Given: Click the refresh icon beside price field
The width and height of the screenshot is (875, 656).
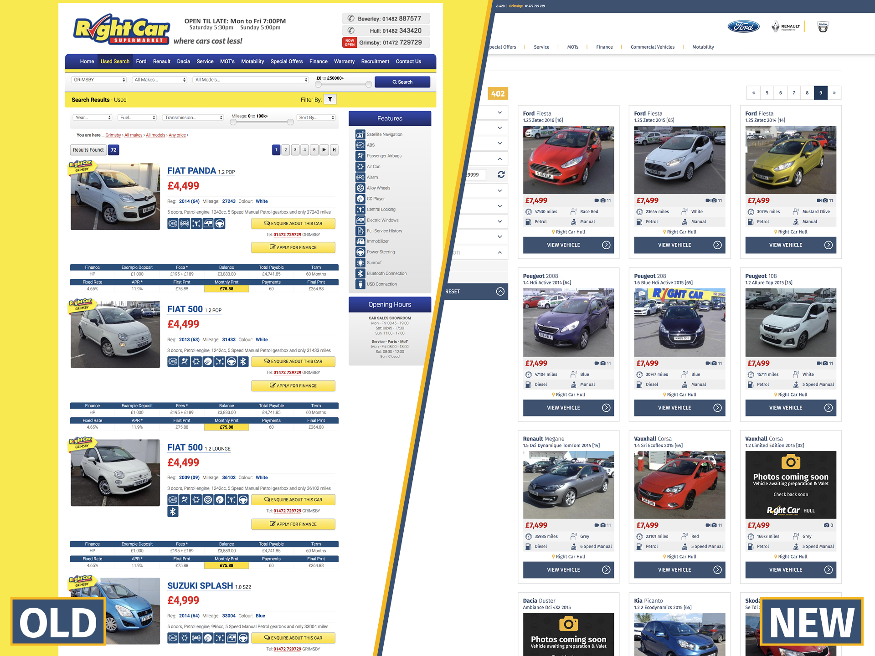Looking at the screenshot, I should tap(501, 174).
